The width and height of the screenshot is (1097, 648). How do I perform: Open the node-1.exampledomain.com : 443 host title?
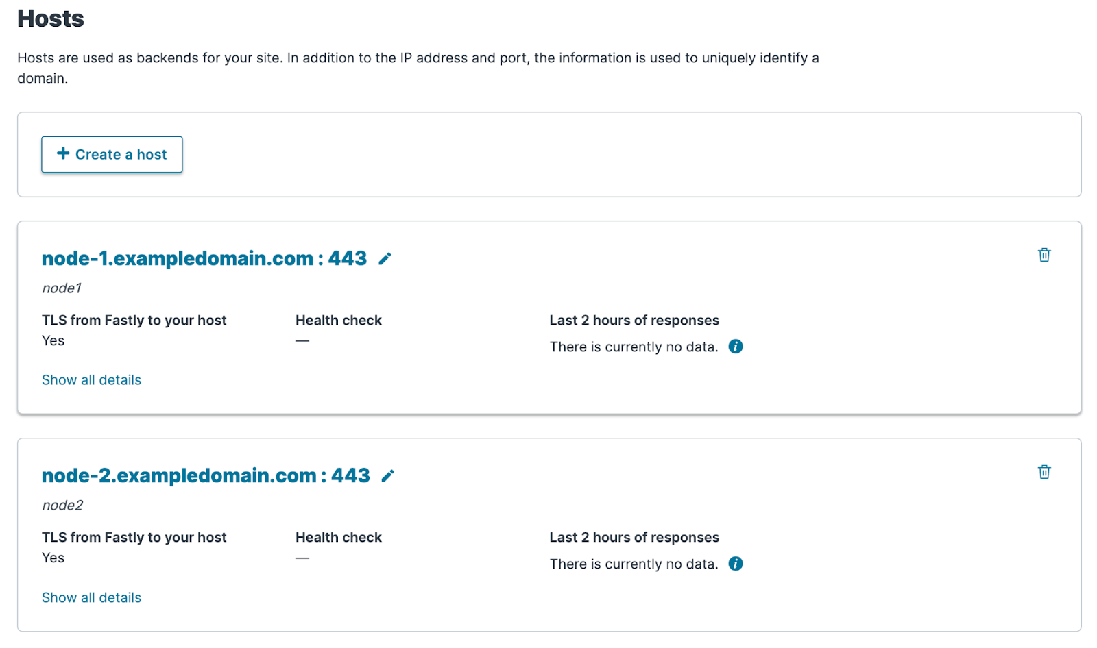204,259
